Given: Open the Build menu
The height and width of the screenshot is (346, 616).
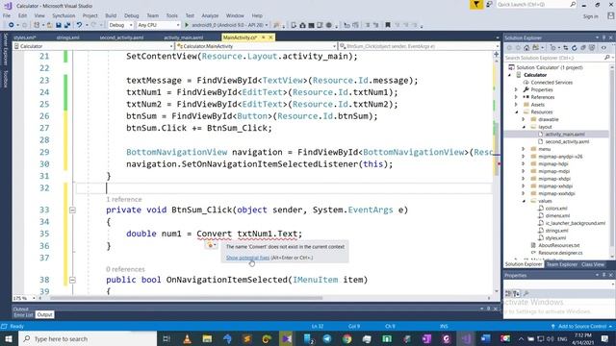Looking at the screenshot, I should point(111,15).
